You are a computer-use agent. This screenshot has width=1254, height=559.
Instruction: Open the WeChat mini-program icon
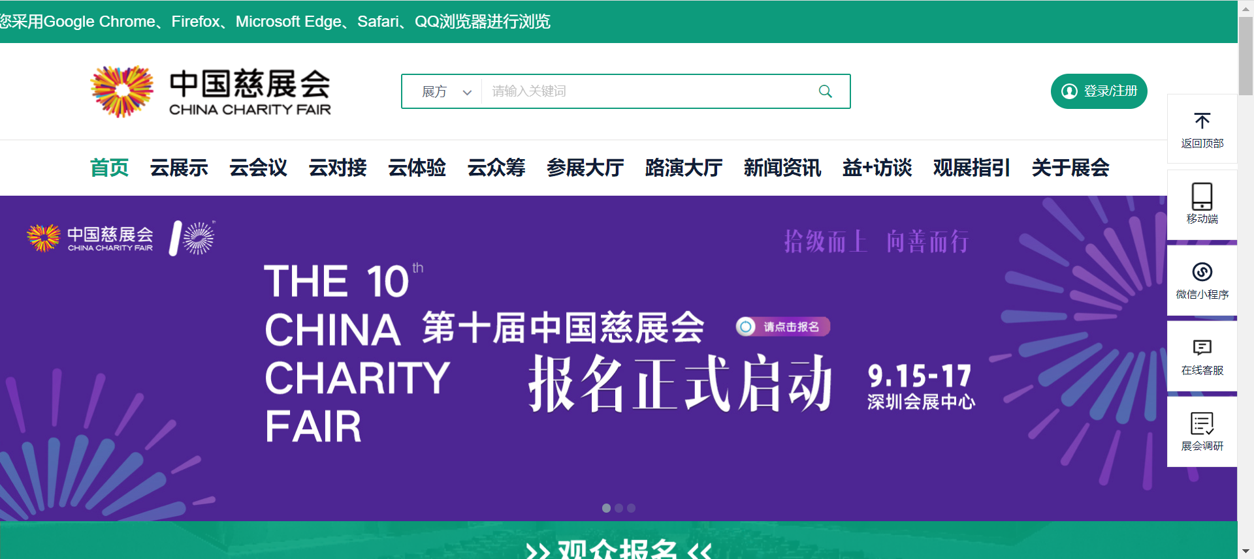[x=1202, y=272]
